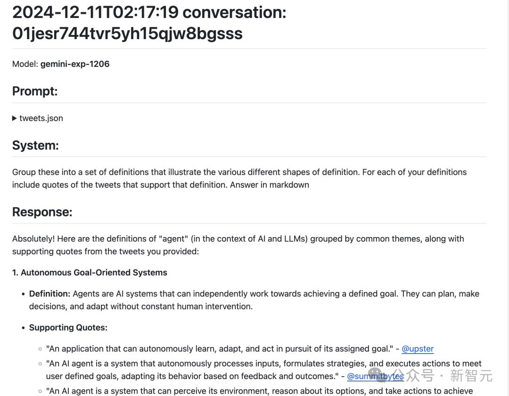Screen dimensions: 509x396
Task: Click the Response: heading
Action: (42, 212)
